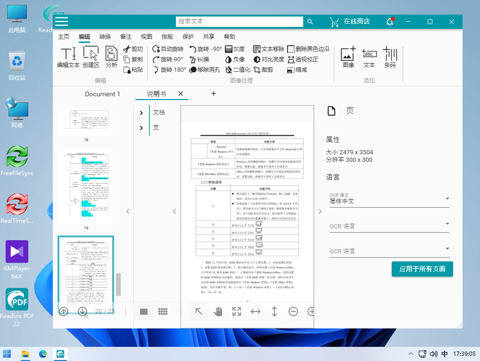Switch to Document 1 tab
Image resolution: width=480 pixels, height=361 pixels.
pos(102,94)
